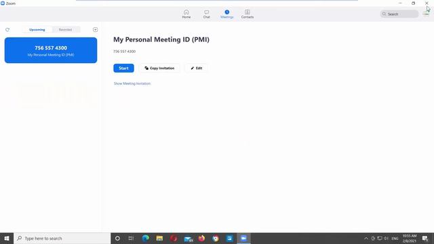
Task: Copy the meeting invitation
Action: coord(159,68)
